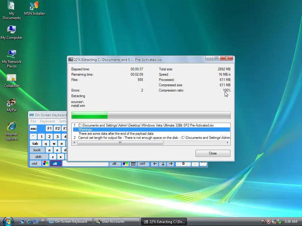Click F1 key on On-Screen Keyboard
Screen dimensions: 302x226
point(49,128)
